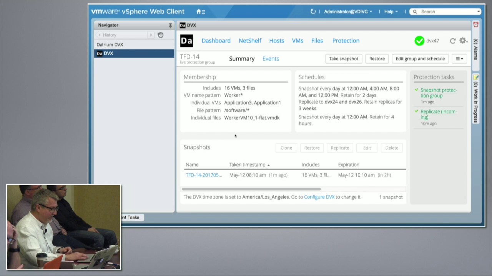Open the Navigator history clock icon
The image size is (492, 276).
[161, 35]
